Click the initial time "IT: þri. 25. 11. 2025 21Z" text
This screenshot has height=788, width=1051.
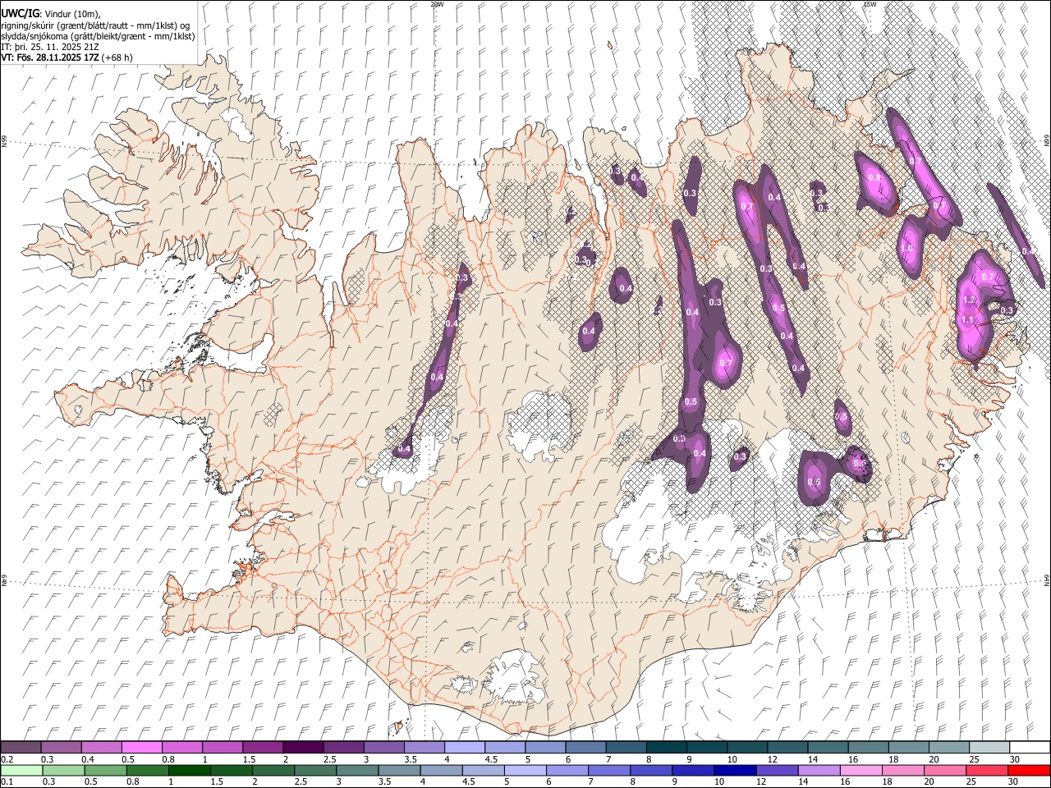coord(51,47)
